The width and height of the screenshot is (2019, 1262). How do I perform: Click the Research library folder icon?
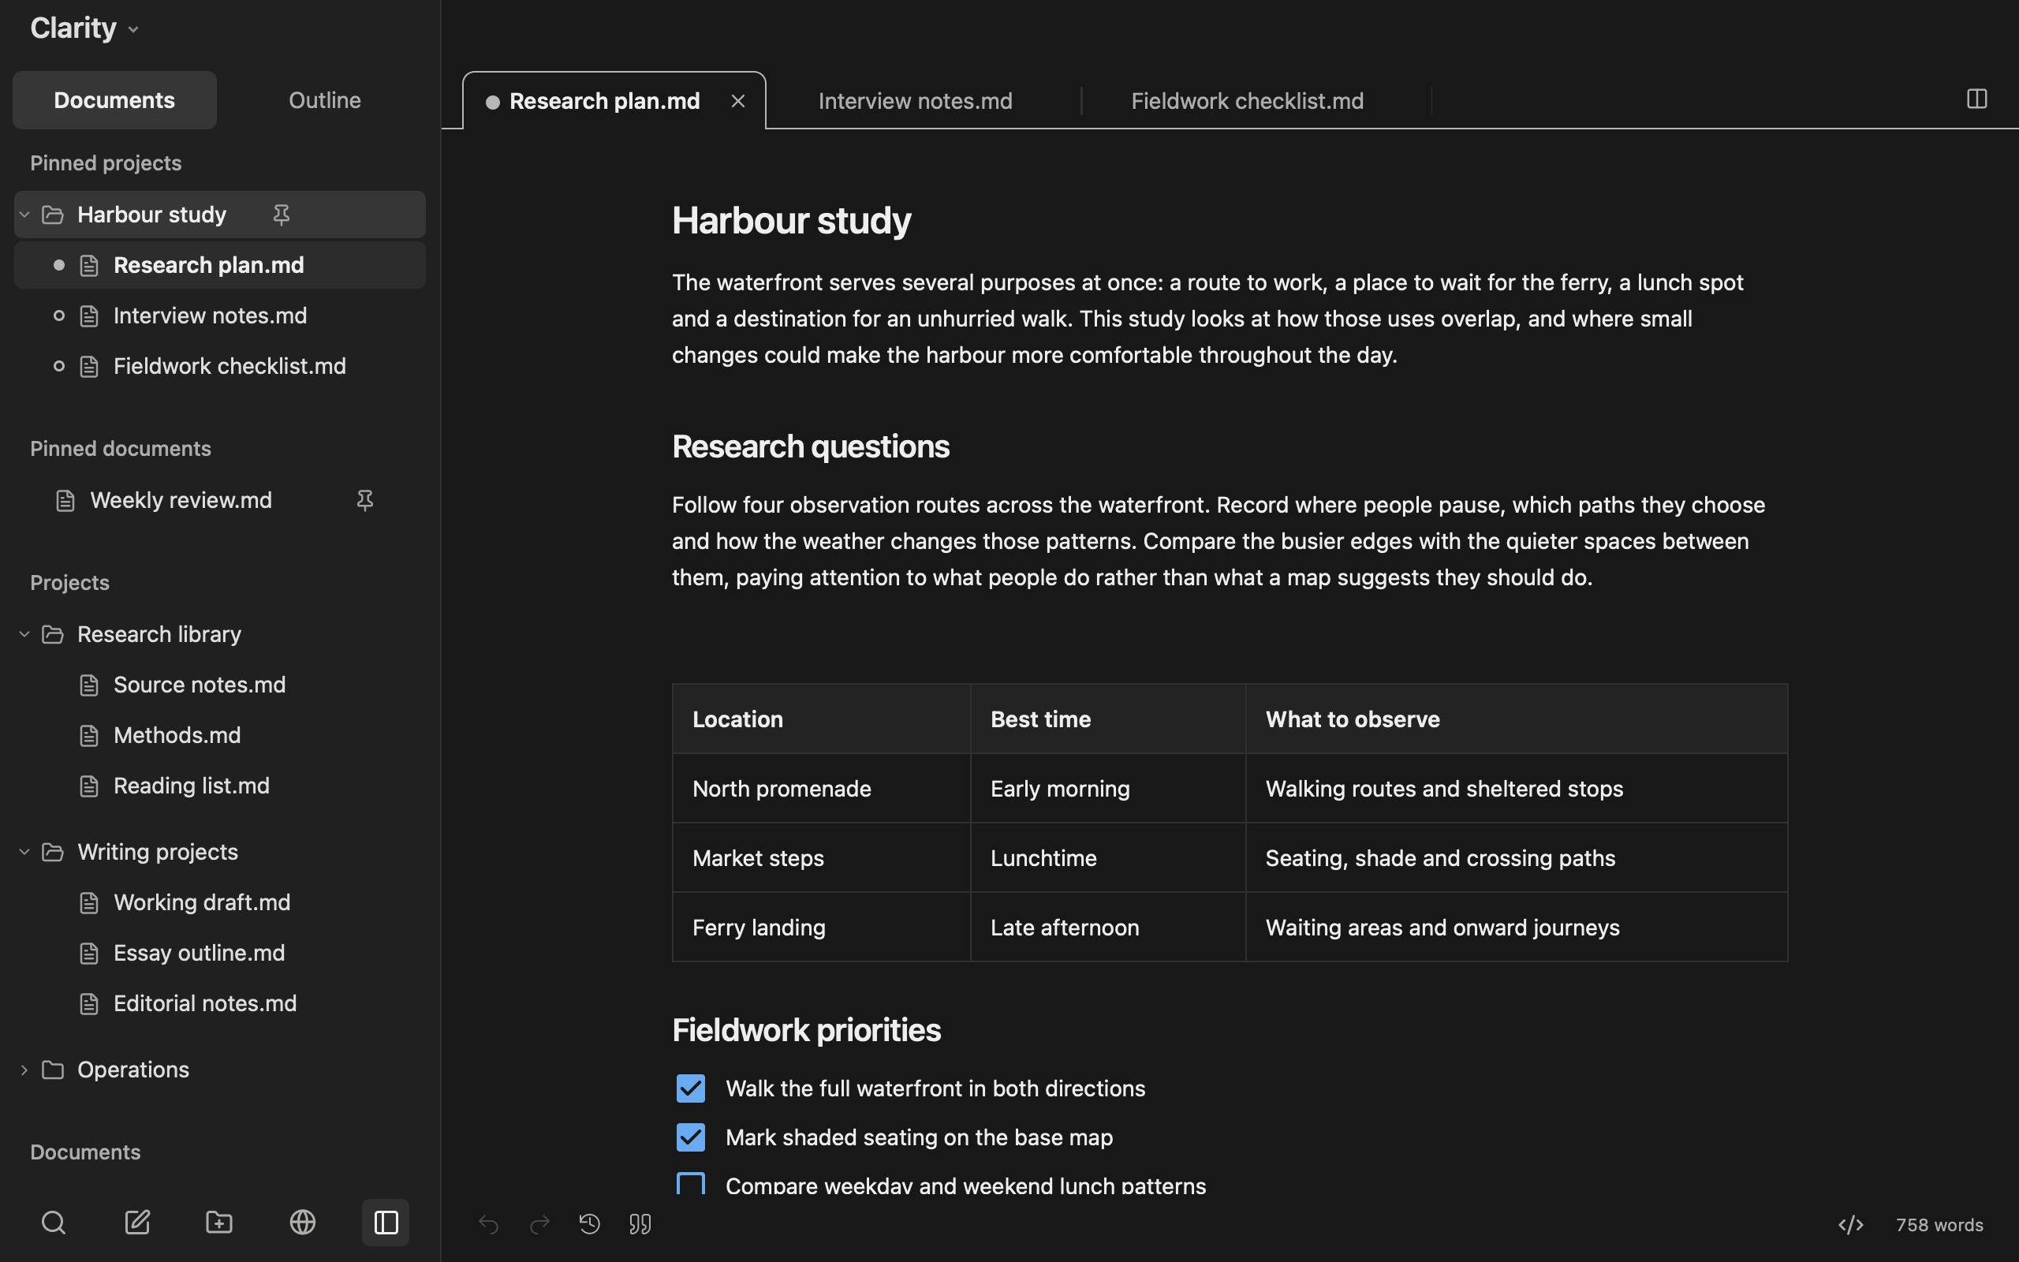(53, 634)
